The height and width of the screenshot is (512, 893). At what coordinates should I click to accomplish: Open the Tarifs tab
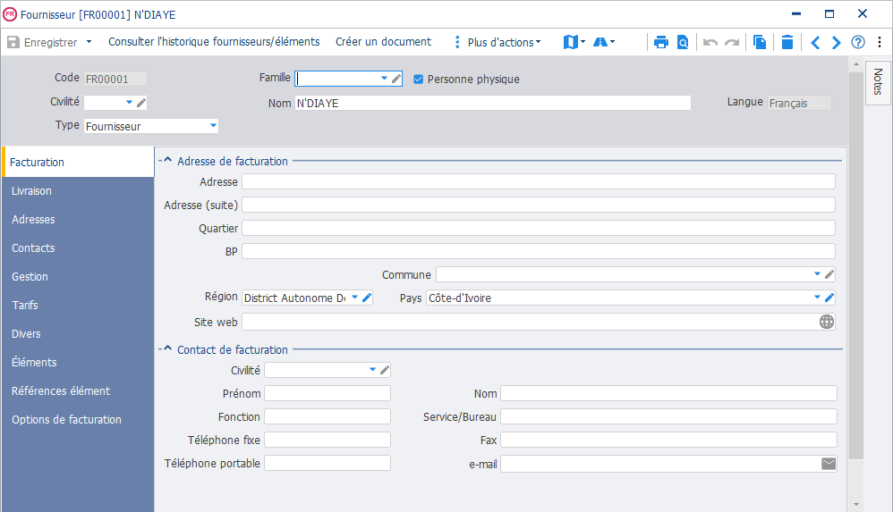78,306
